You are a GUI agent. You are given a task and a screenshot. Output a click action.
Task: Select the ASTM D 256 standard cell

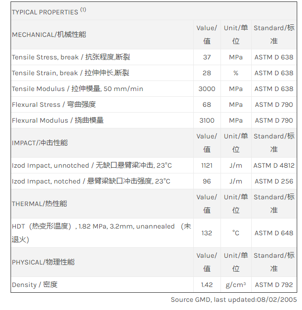274,181
